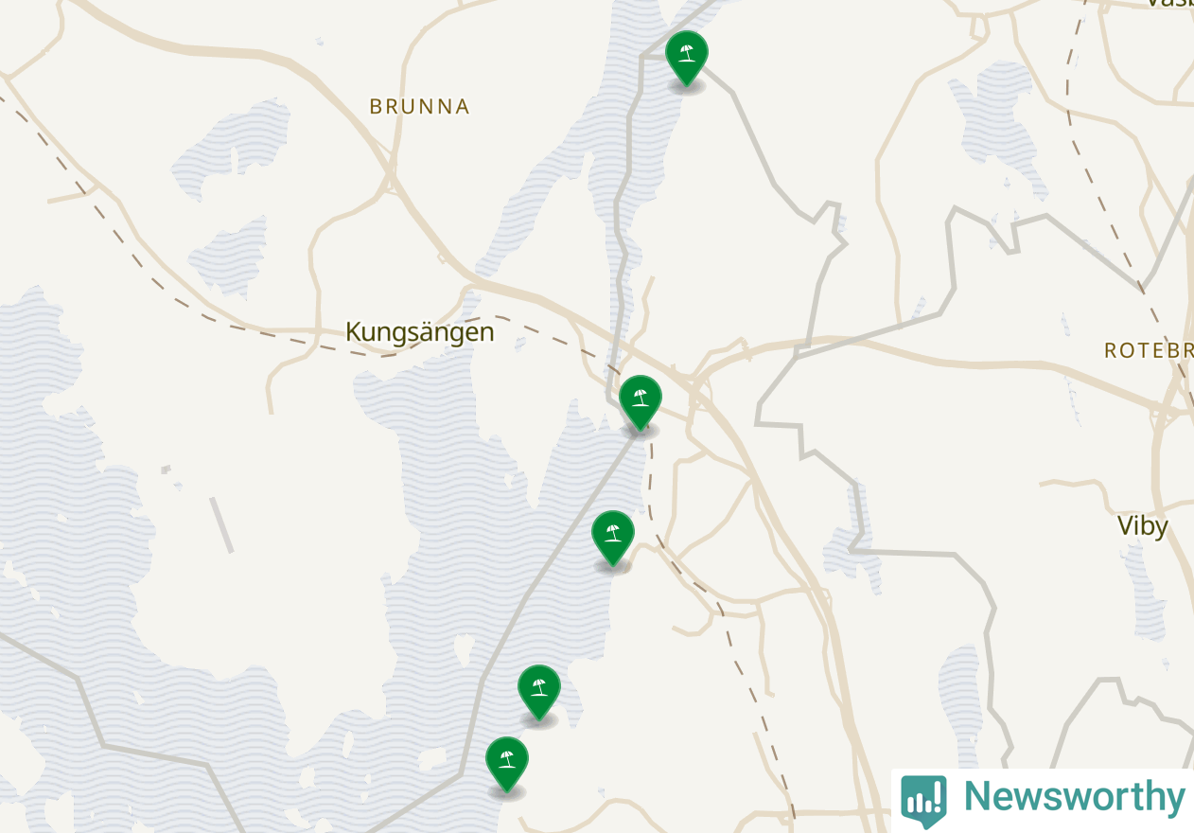The image size is (1194, 833).
Task: Click the Kungsängen town label
Action: pos(419,332)
